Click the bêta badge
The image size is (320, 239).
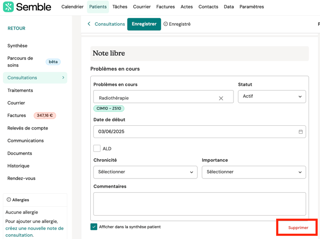[x=53, y=61]
